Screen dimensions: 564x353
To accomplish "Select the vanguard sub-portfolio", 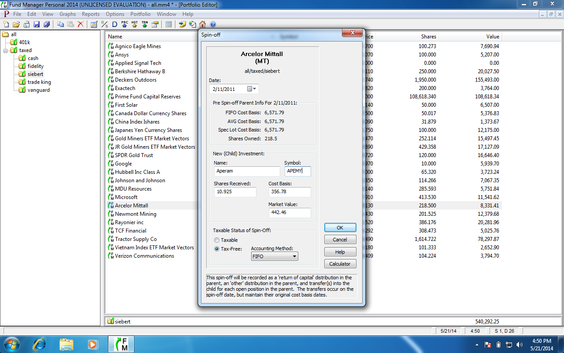I will pos(38,90).
